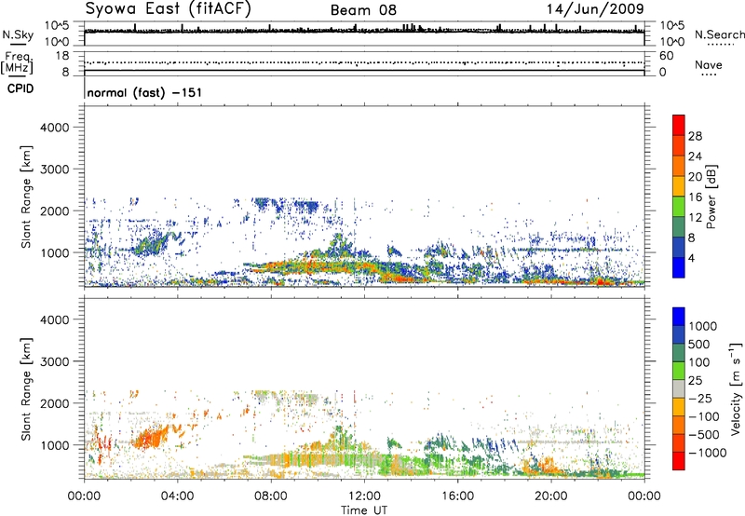The image size is (745, 516).
Task: Click the '-500' Velocity colorbar value
Action: [704, 435]
